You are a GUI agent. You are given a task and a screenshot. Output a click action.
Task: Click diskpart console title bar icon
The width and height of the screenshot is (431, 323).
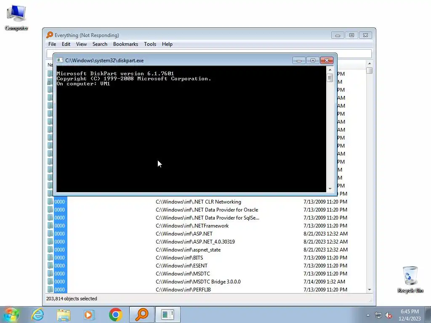pos(60,61)
